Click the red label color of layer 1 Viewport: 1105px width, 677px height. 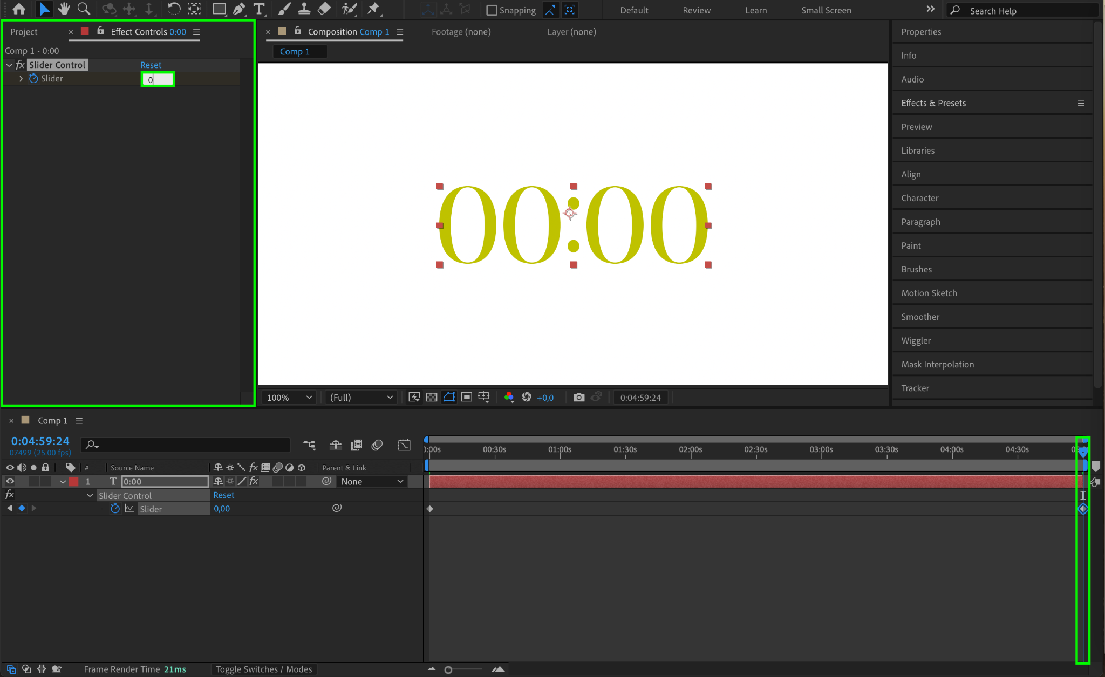[x=74, y=481]
